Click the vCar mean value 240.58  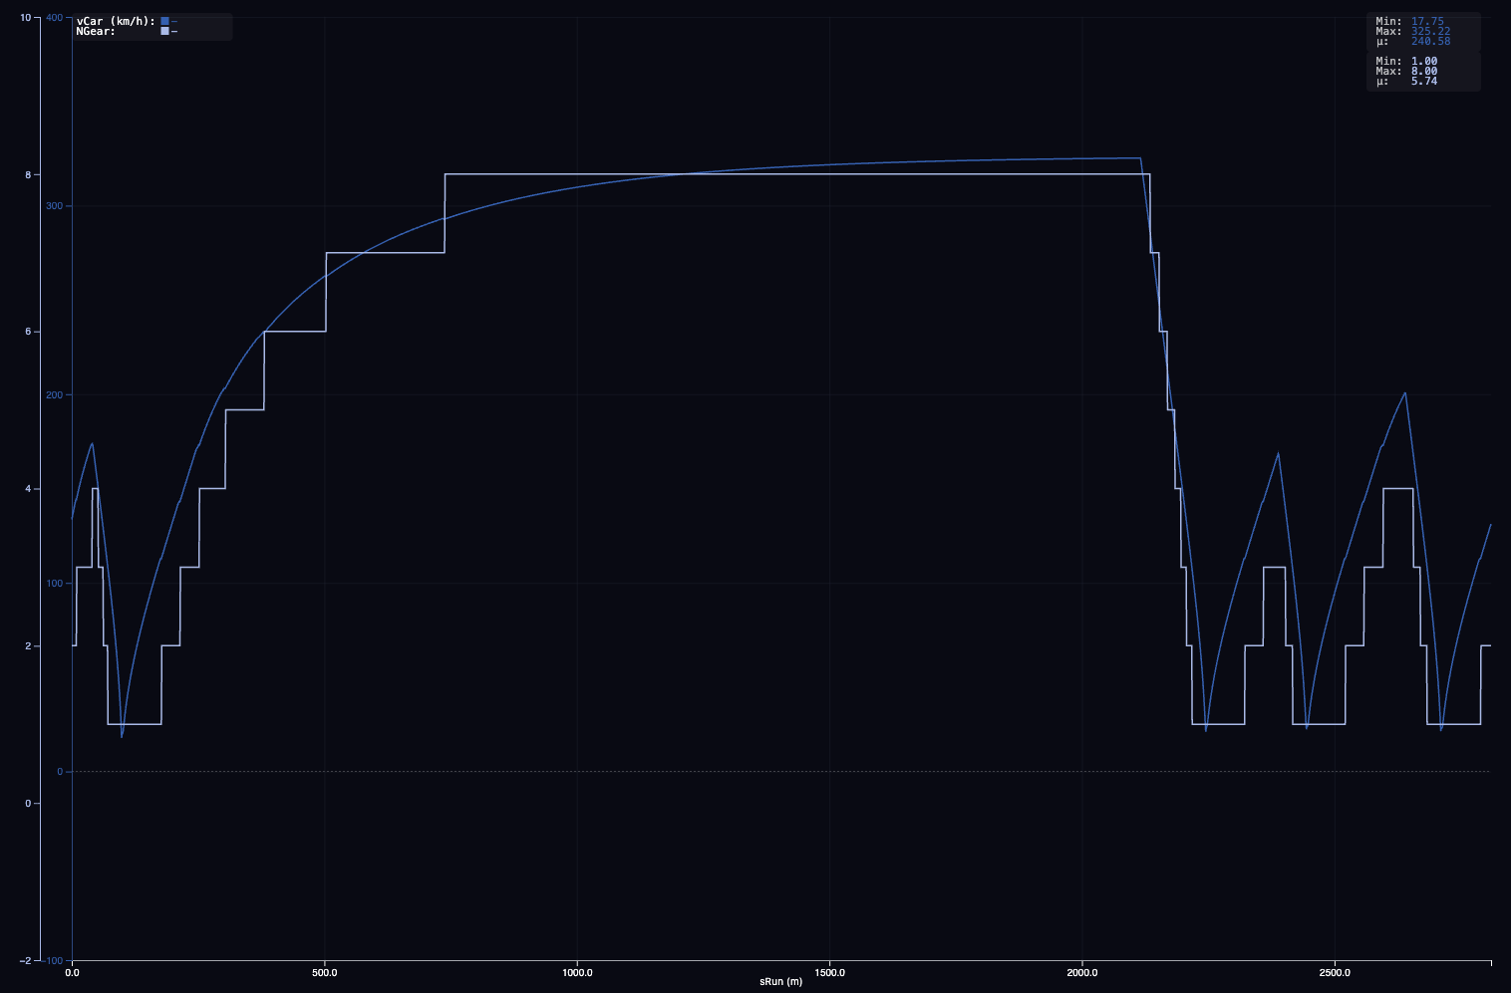click(x=1430, y=41)
